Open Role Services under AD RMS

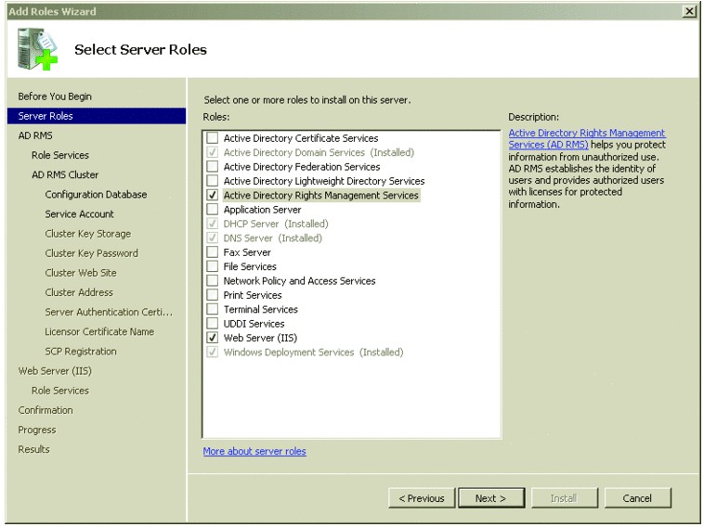pyautogui.click(x=60, y=155)
